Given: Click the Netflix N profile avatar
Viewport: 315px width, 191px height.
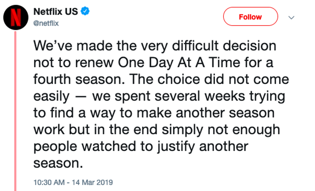Looking at the screenshot, I should [16, 17].
